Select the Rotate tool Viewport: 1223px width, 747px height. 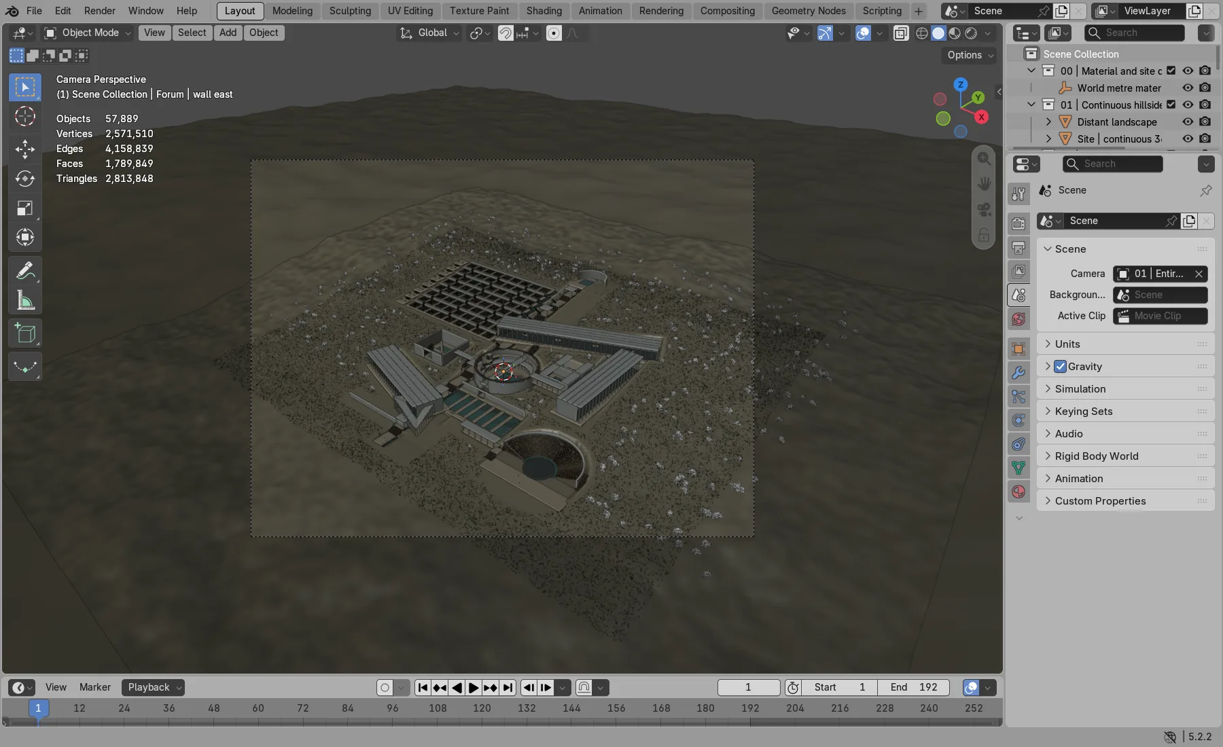click(x=25, y=179)
